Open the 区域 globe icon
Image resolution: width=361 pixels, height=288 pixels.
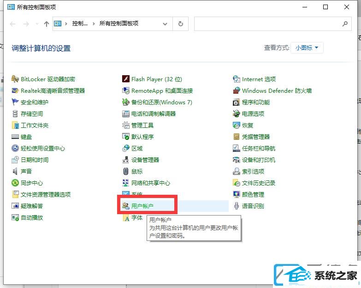[126, 148]
